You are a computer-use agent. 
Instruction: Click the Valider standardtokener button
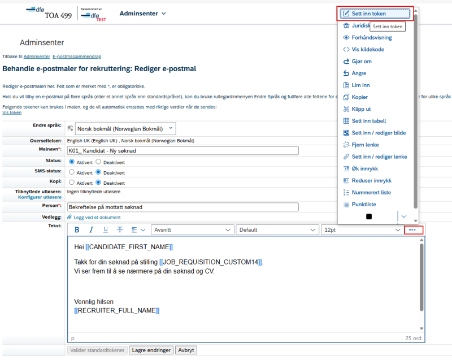97,350
